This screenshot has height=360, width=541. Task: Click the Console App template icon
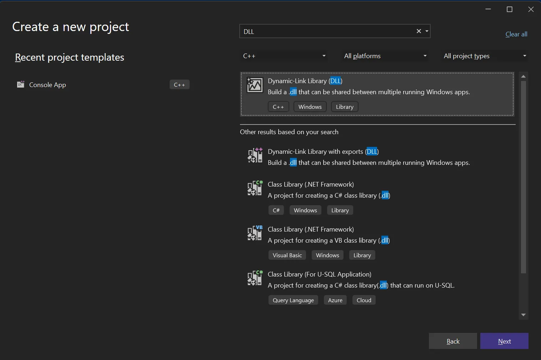point(21,85)
